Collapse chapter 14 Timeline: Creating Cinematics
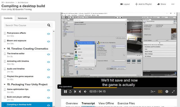180x107 pixels. click(x=4, y=49)
